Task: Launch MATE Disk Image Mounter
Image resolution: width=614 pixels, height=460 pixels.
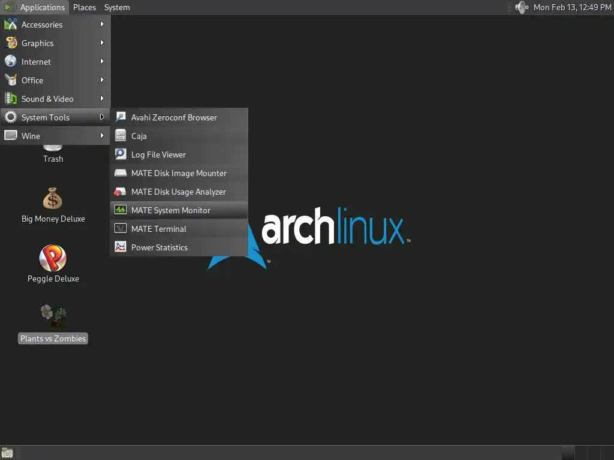Action: [179, 173]
